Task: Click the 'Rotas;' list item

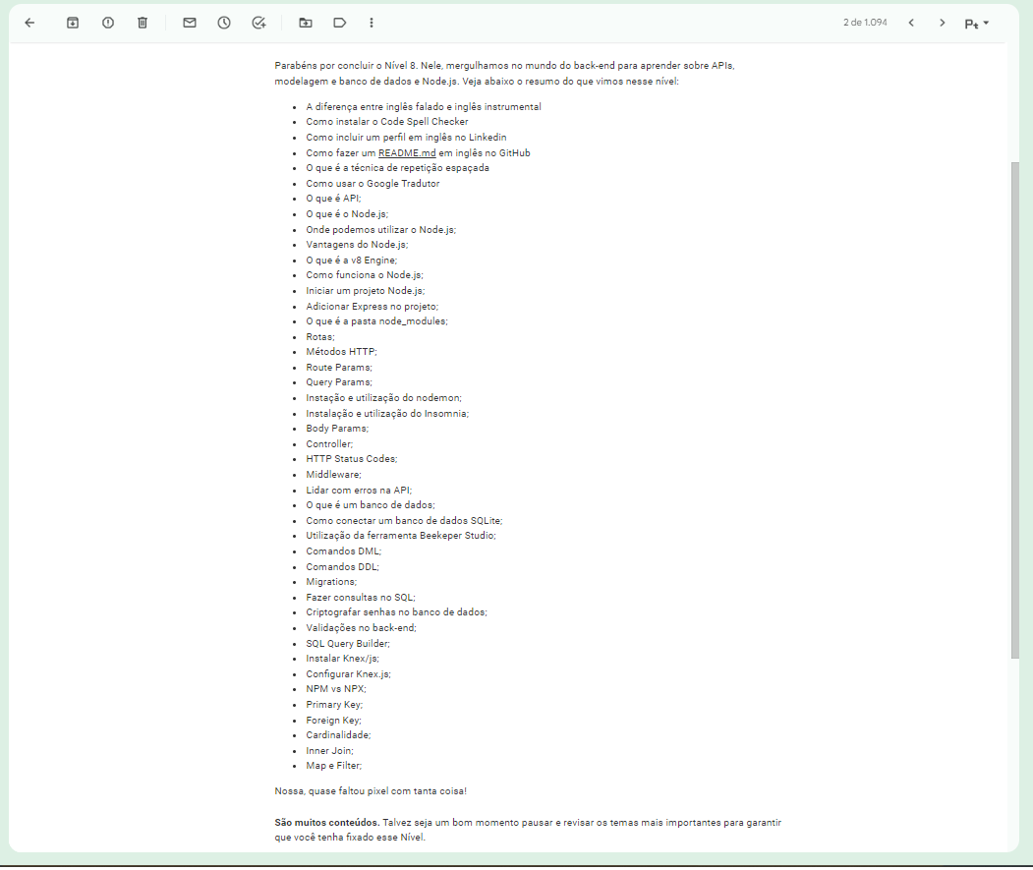Action: tap(320, 337)
